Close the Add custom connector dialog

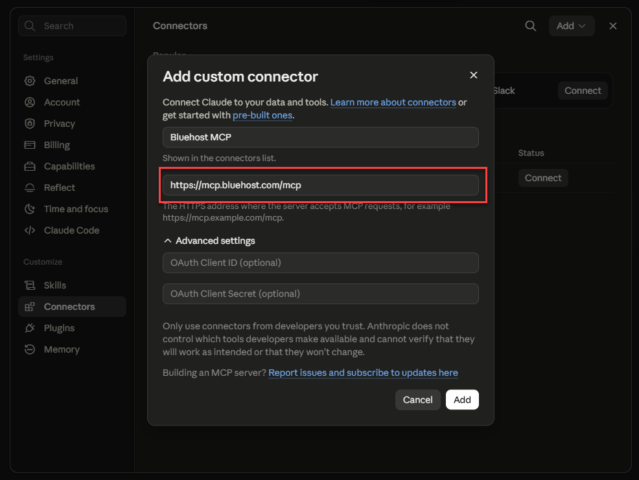click(474, 75)
